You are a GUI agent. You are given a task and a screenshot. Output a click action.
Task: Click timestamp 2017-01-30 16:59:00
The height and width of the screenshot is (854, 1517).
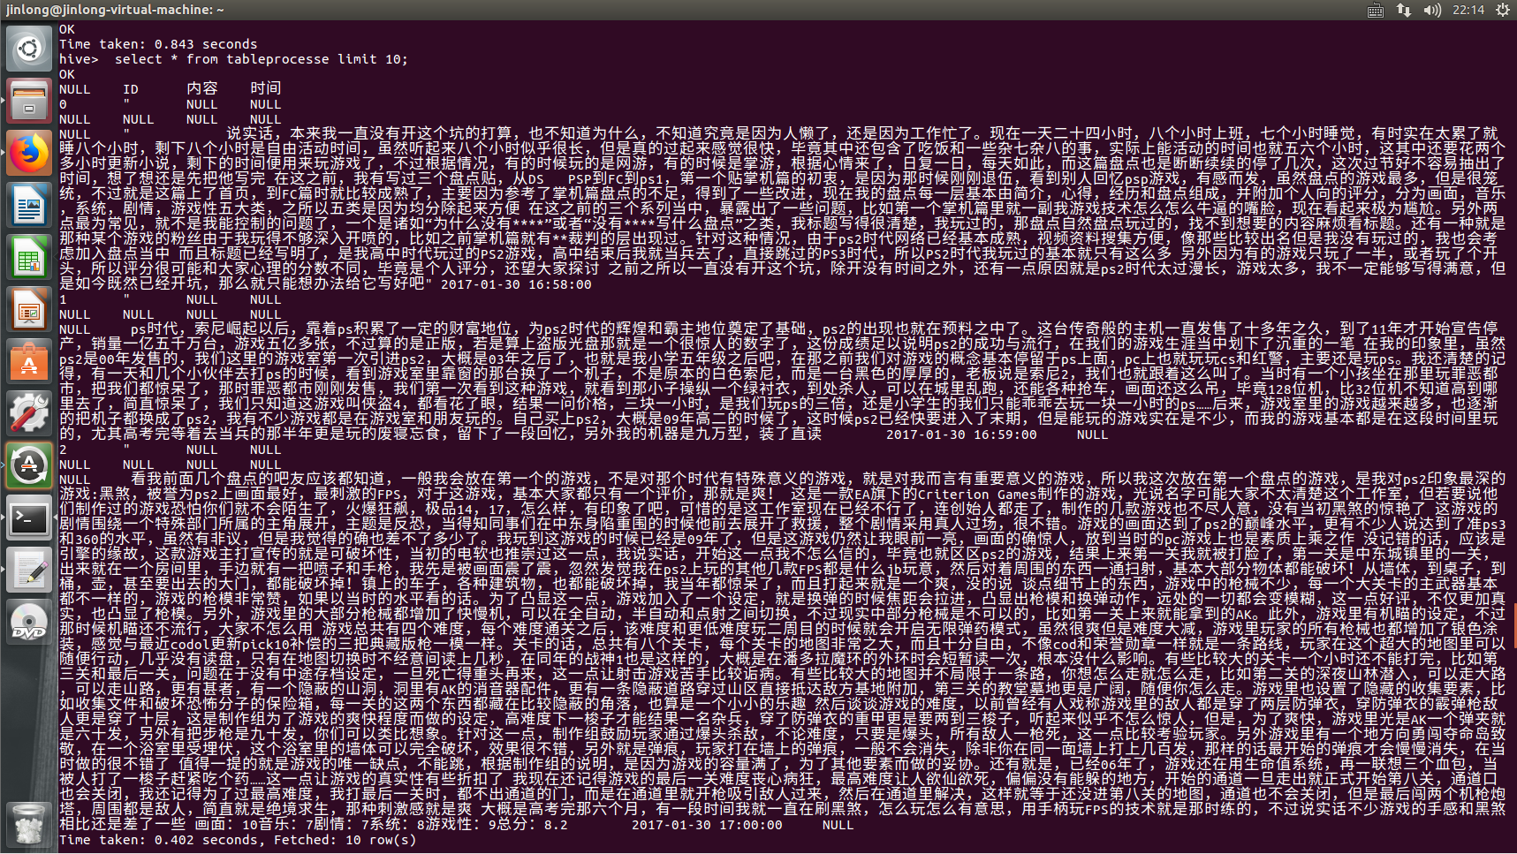pos(961,435)
